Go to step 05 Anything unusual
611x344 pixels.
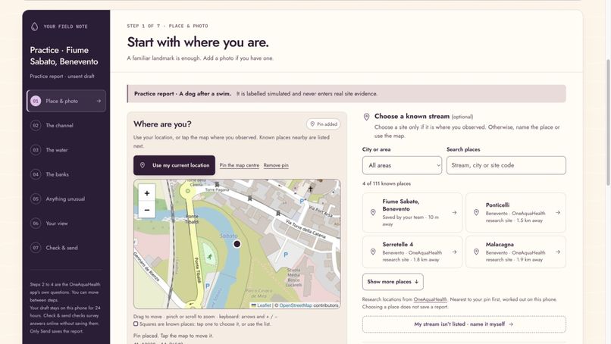(x=66, y=199)
